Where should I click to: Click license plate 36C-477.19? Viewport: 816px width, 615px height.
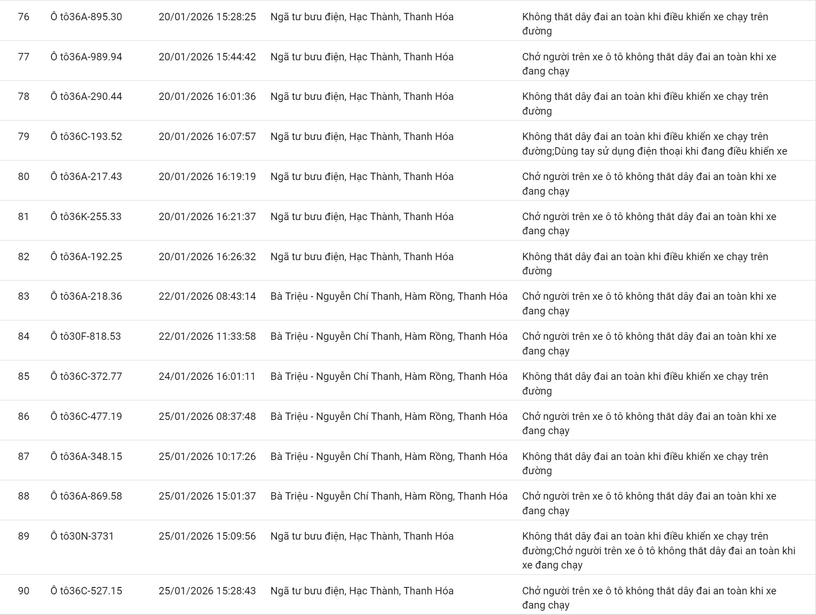coord(86,416)
